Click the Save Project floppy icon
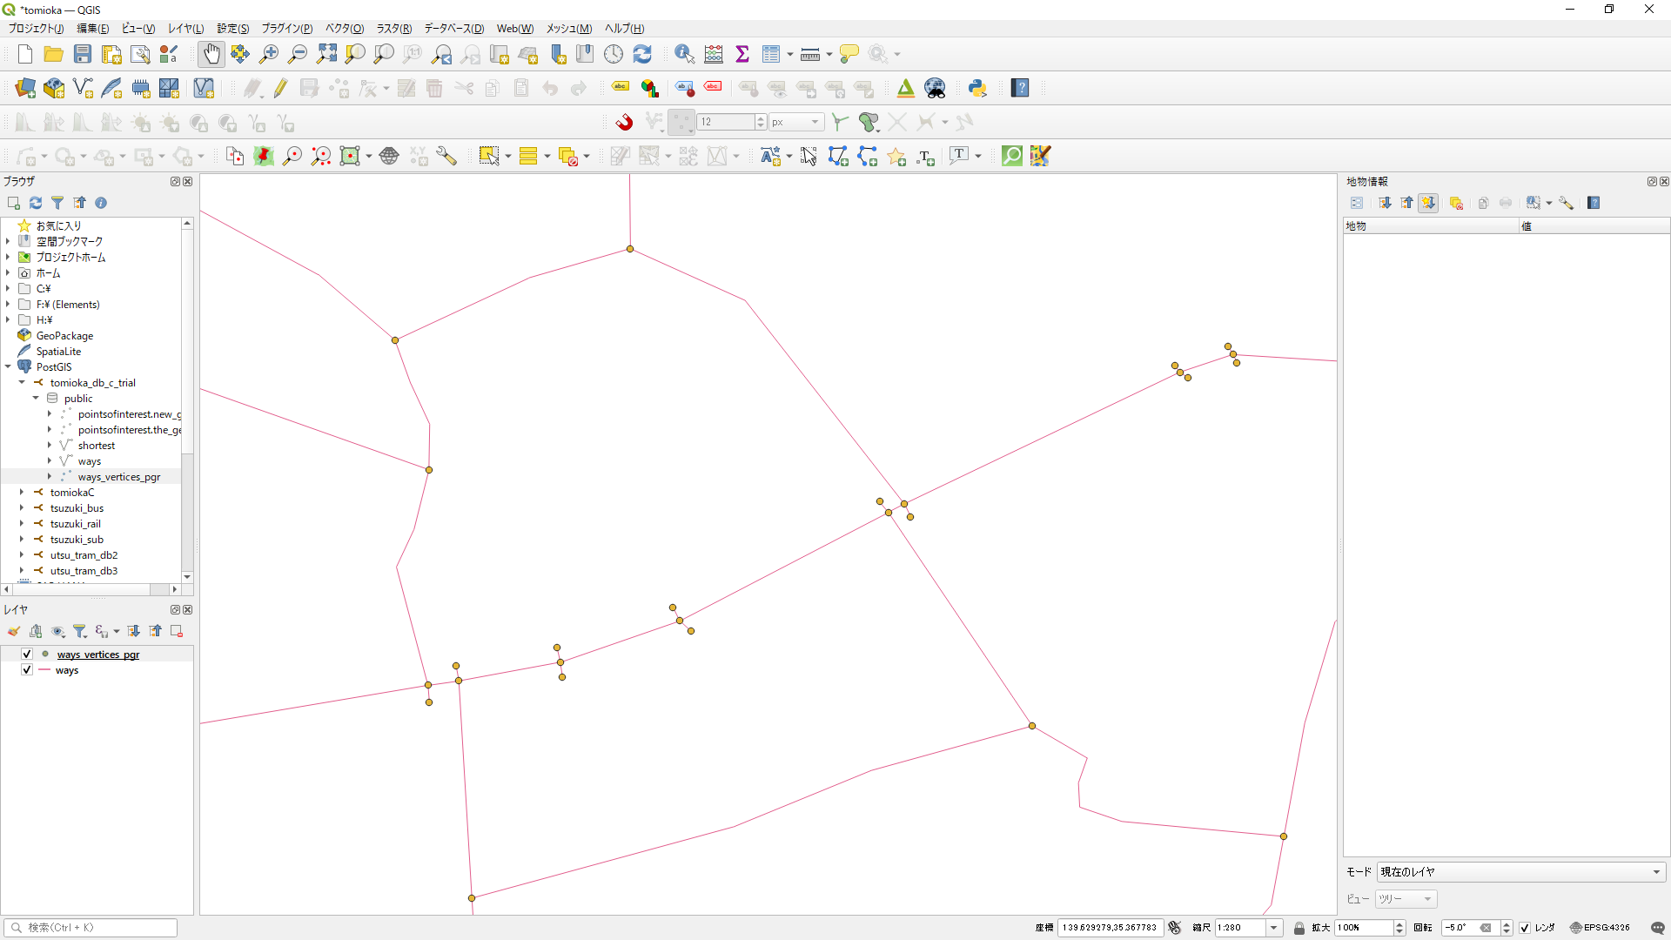 pos(82,54)
